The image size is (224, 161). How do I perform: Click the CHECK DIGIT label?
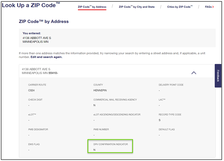[x=35, y=100]
